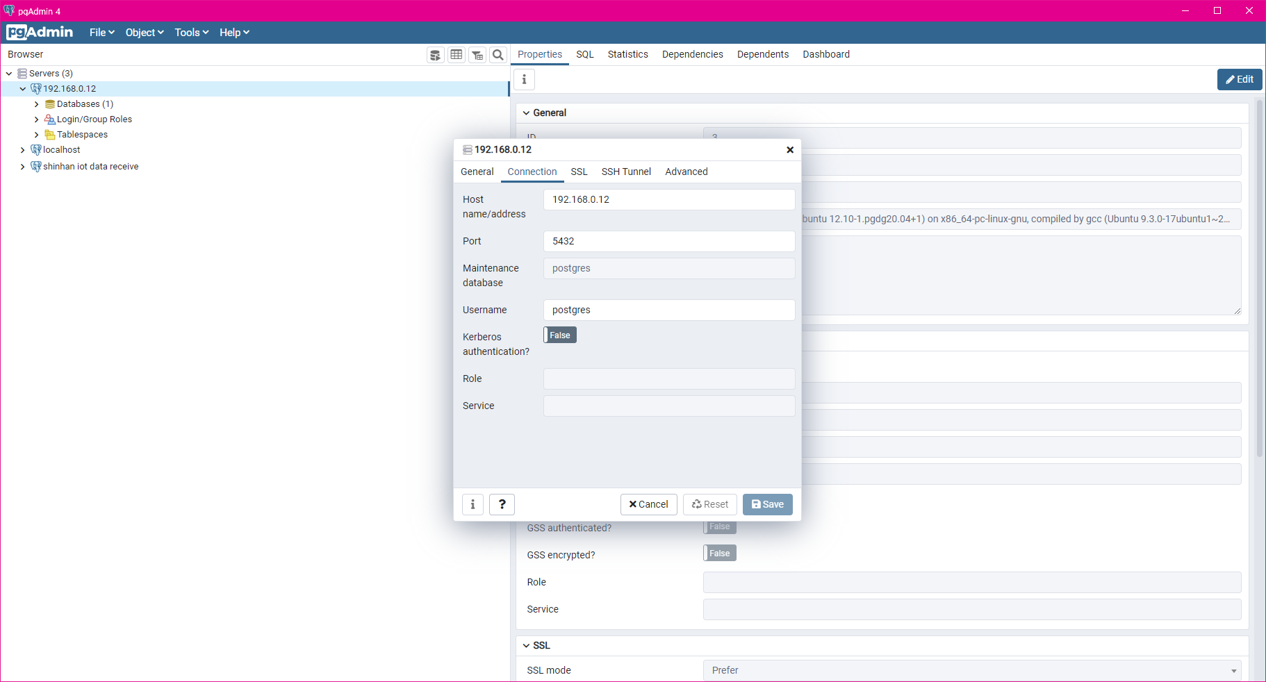Screen dimensions: 1266x682
Task: Expand the localhost server node
Action: click(x=23, y=150)
